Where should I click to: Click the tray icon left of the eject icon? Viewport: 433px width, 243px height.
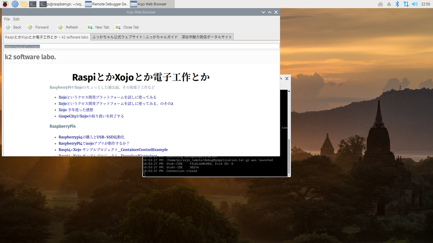(x=380, y=4)
